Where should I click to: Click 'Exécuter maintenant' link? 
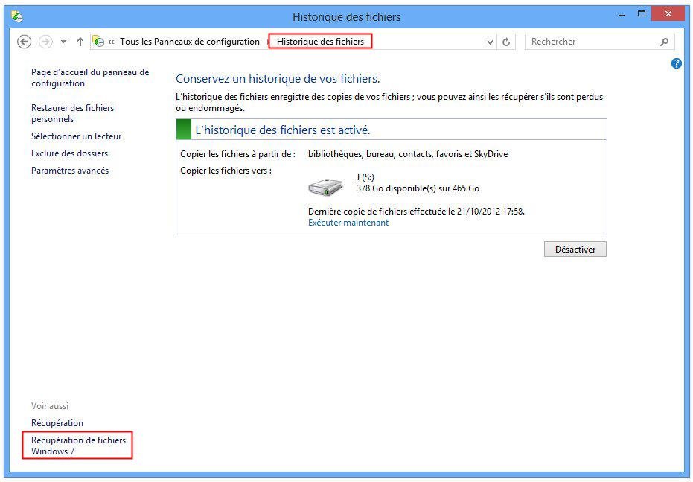pos(348,223)
